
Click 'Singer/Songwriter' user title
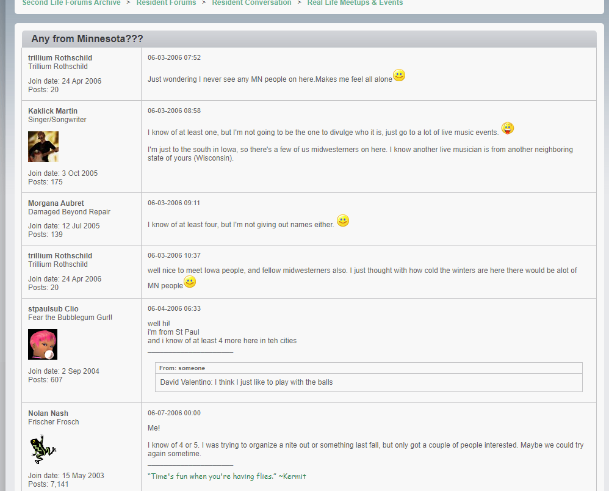57,120
